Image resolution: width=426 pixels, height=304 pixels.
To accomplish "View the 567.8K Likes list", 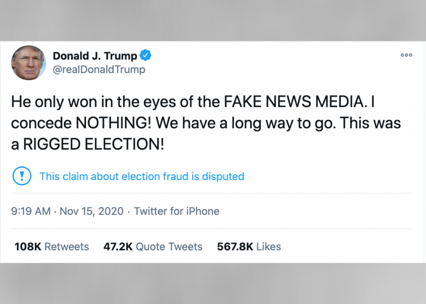I will click(x=249, y=247).
